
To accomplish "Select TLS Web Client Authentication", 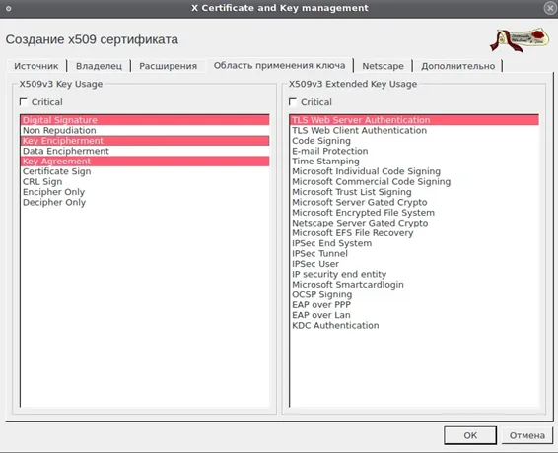I will (x=414, y=130).
